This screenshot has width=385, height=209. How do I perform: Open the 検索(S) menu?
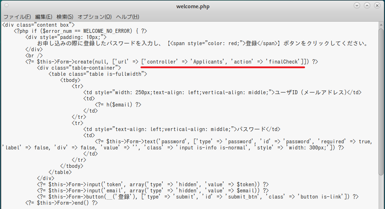[65, 17]
